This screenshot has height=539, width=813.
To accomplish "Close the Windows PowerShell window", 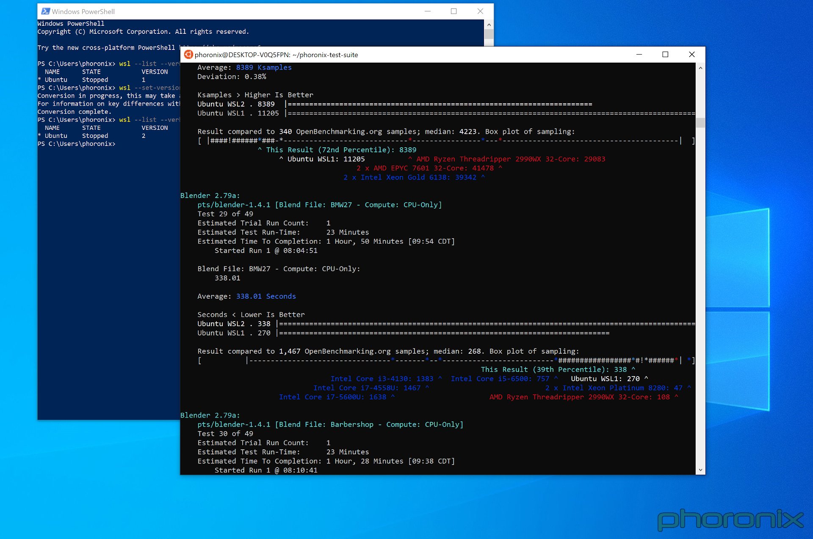I will (x=480, y=11).
